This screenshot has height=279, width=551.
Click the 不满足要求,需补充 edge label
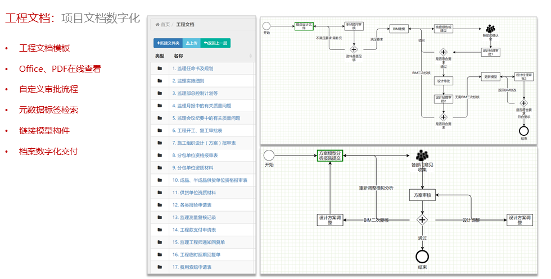coord(329,38)
